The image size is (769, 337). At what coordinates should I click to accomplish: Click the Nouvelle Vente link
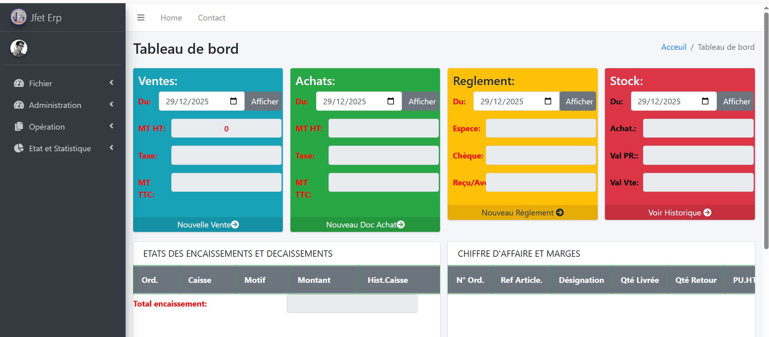pyautogui.click(x=208, y=225)
